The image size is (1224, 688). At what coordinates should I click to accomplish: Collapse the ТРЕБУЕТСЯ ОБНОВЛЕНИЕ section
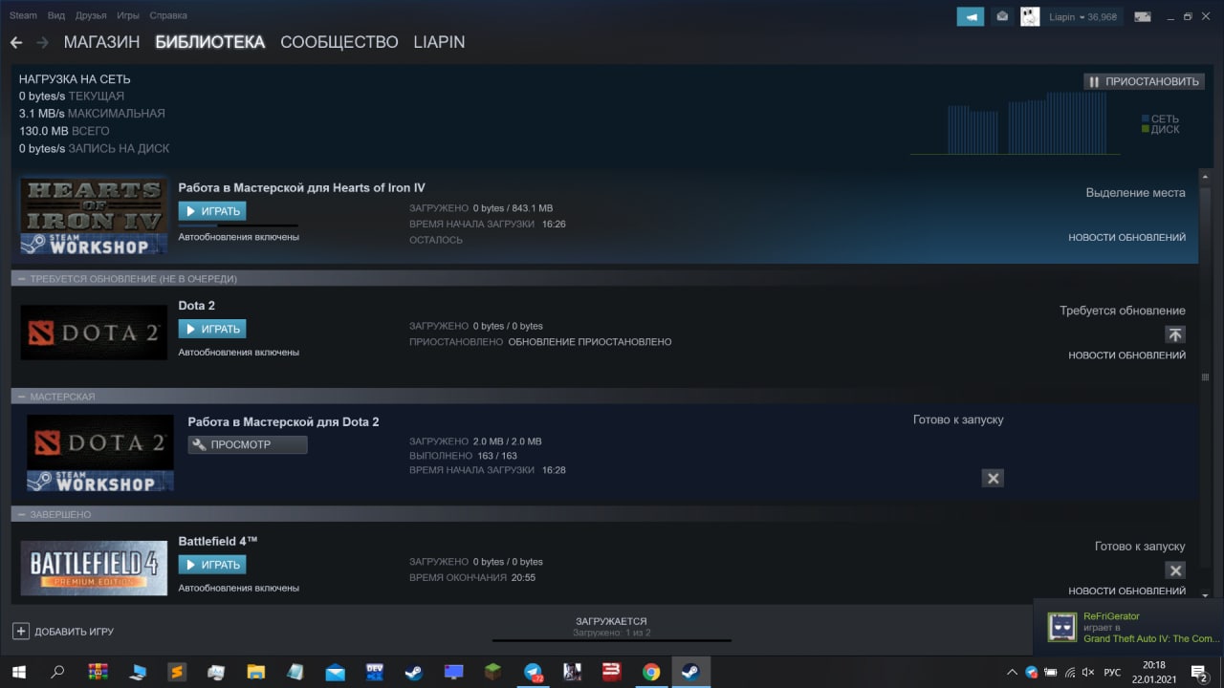pos(21,279)
